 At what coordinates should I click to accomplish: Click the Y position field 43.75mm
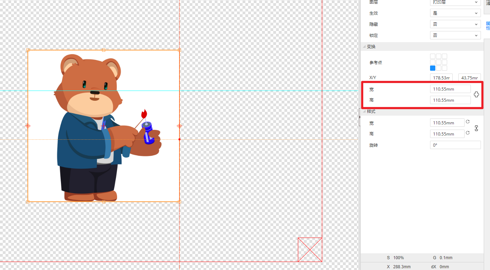[469, 78]
